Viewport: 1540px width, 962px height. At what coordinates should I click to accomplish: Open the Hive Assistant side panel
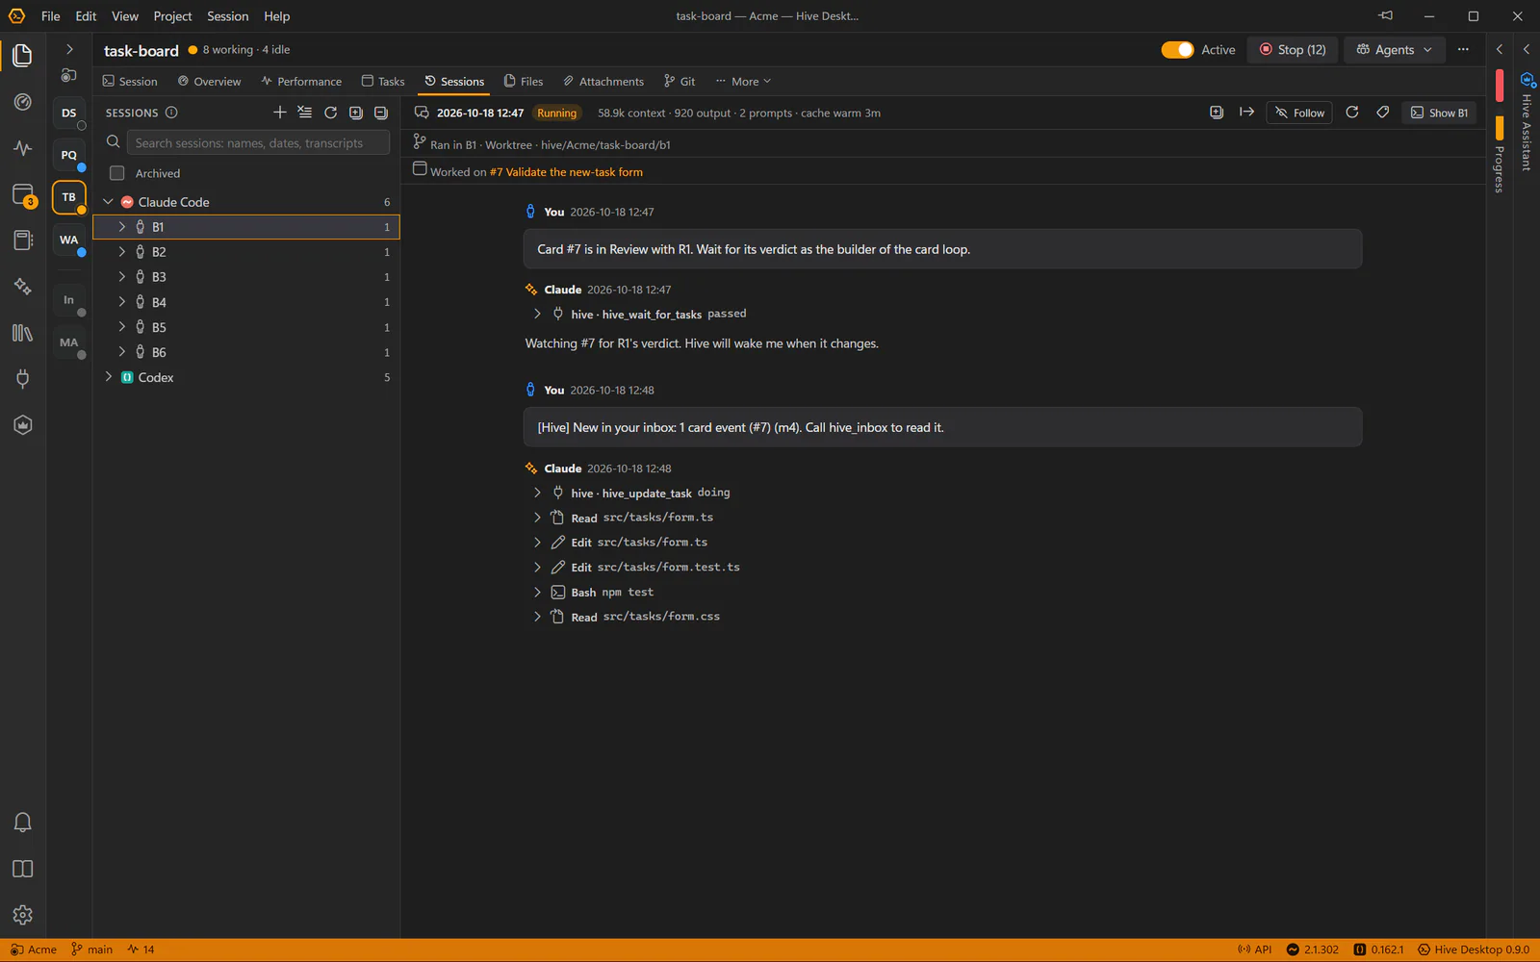pyautogui.click(x=1527, y=123)
